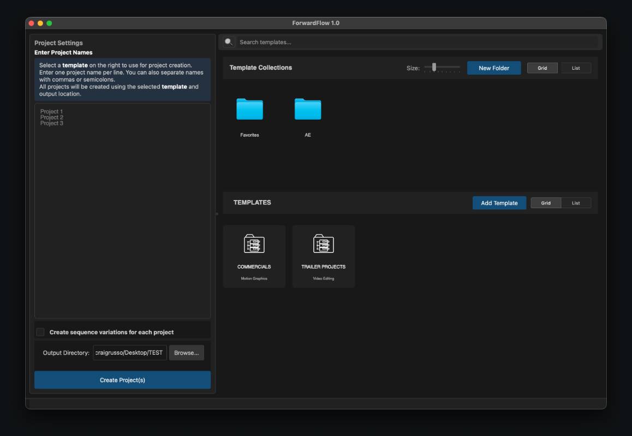Click the Video Editing subtitle
This screenshot has height=436, width=632.
click(x=323, y=278)
